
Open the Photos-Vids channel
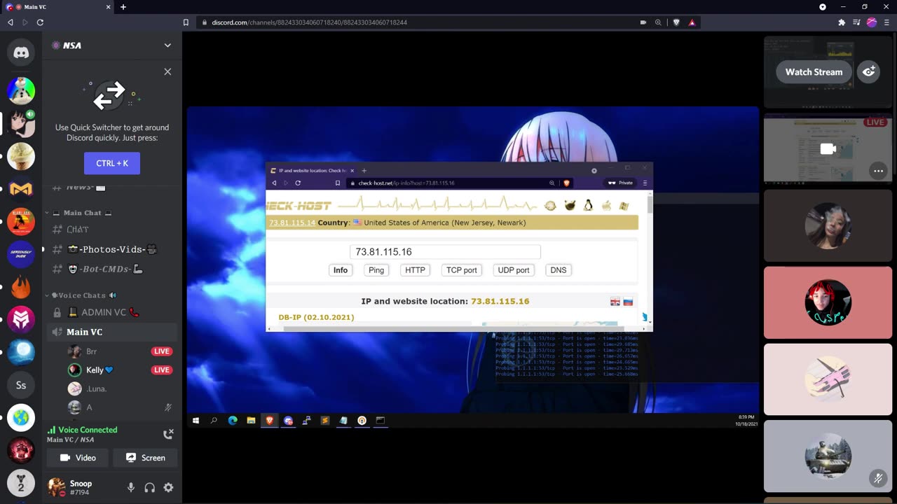[x=112, y=249]
